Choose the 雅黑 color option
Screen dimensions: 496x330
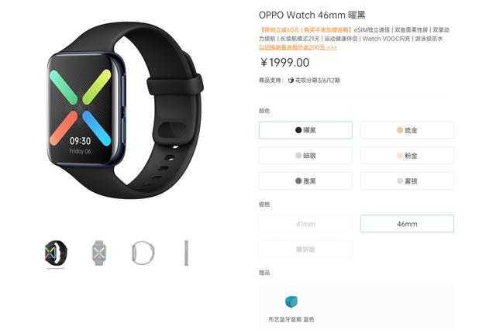(x=305, y=180)
